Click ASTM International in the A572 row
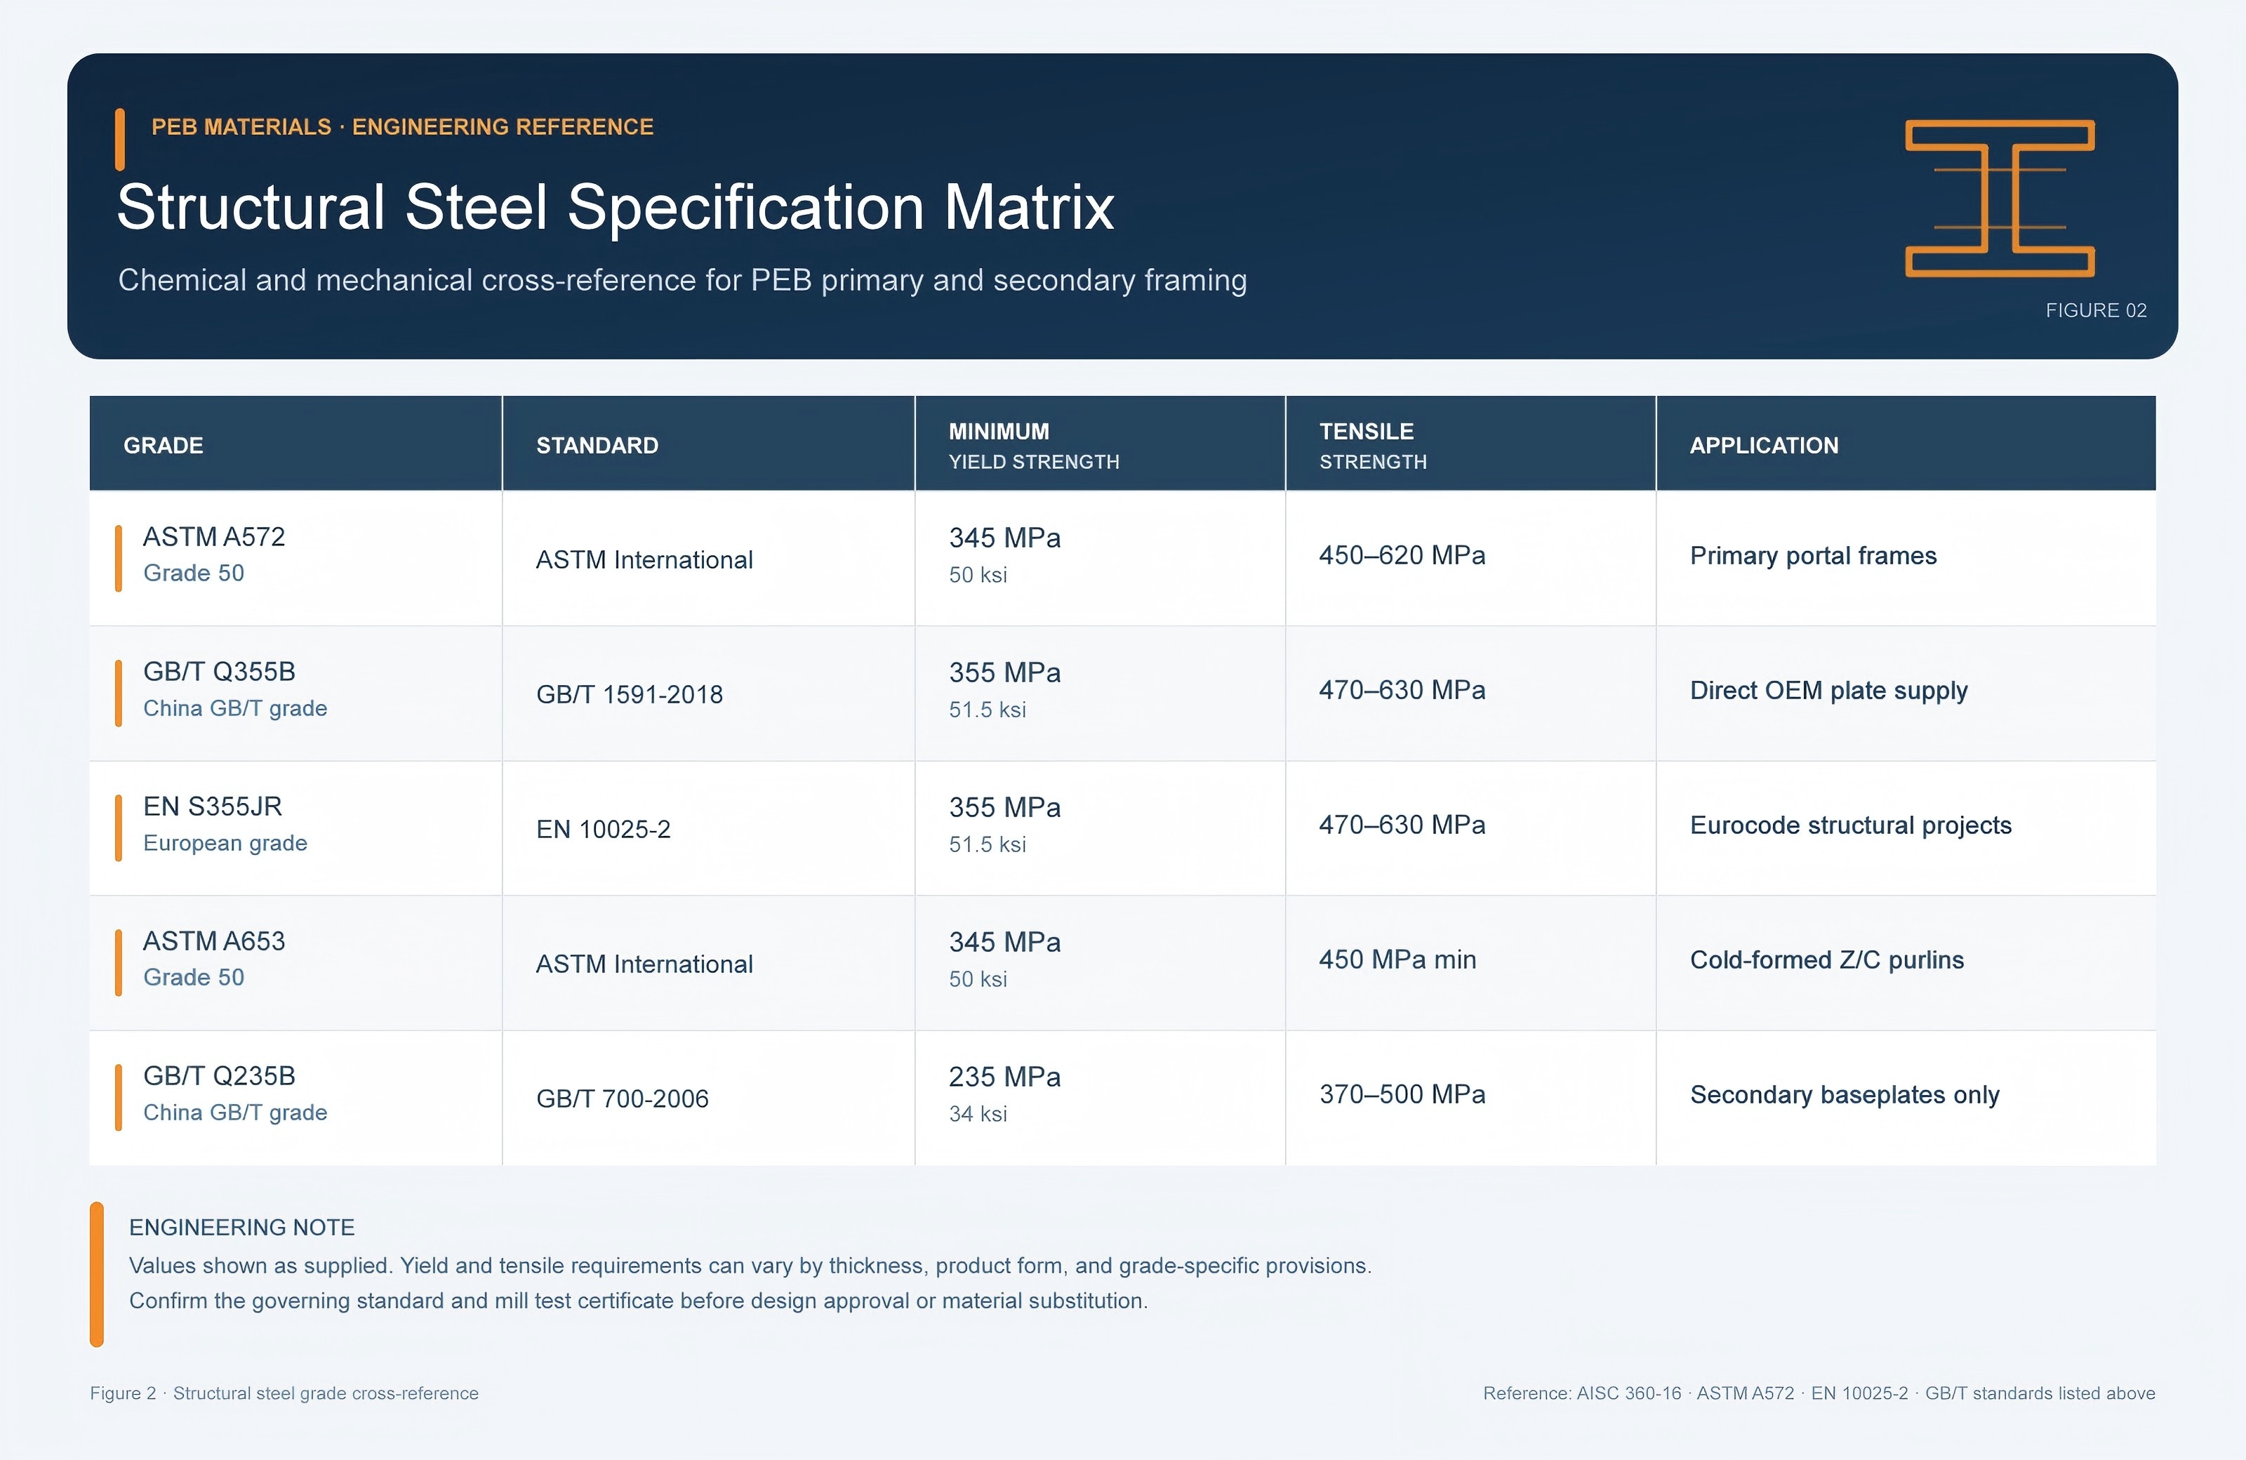 [644, 559]
